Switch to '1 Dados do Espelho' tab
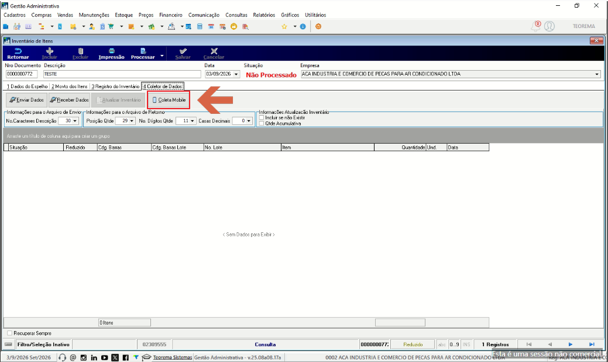 pyautogui.click(x=27, y=86)
